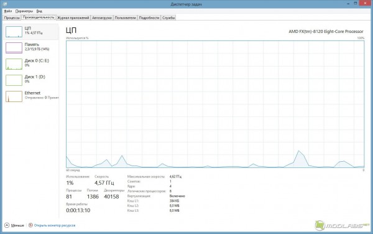Click the AMD FX(tm)-8120 processor name
This screenshot has width=373, height=234.
326,31
